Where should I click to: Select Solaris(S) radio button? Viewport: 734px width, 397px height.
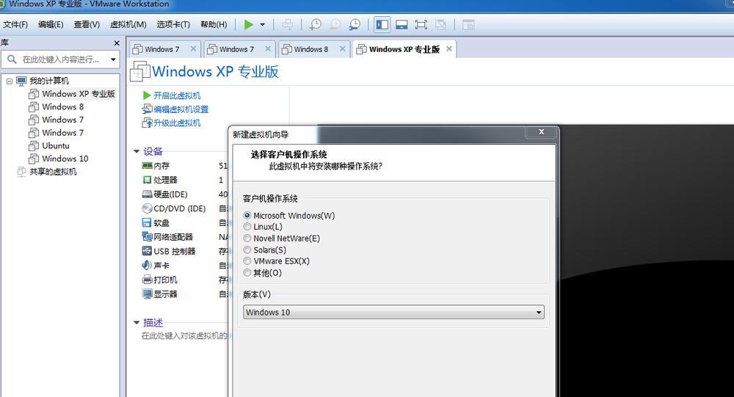(x=247, y=250)
